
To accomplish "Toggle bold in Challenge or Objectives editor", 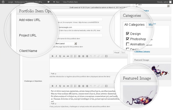I will coord(52,86).
